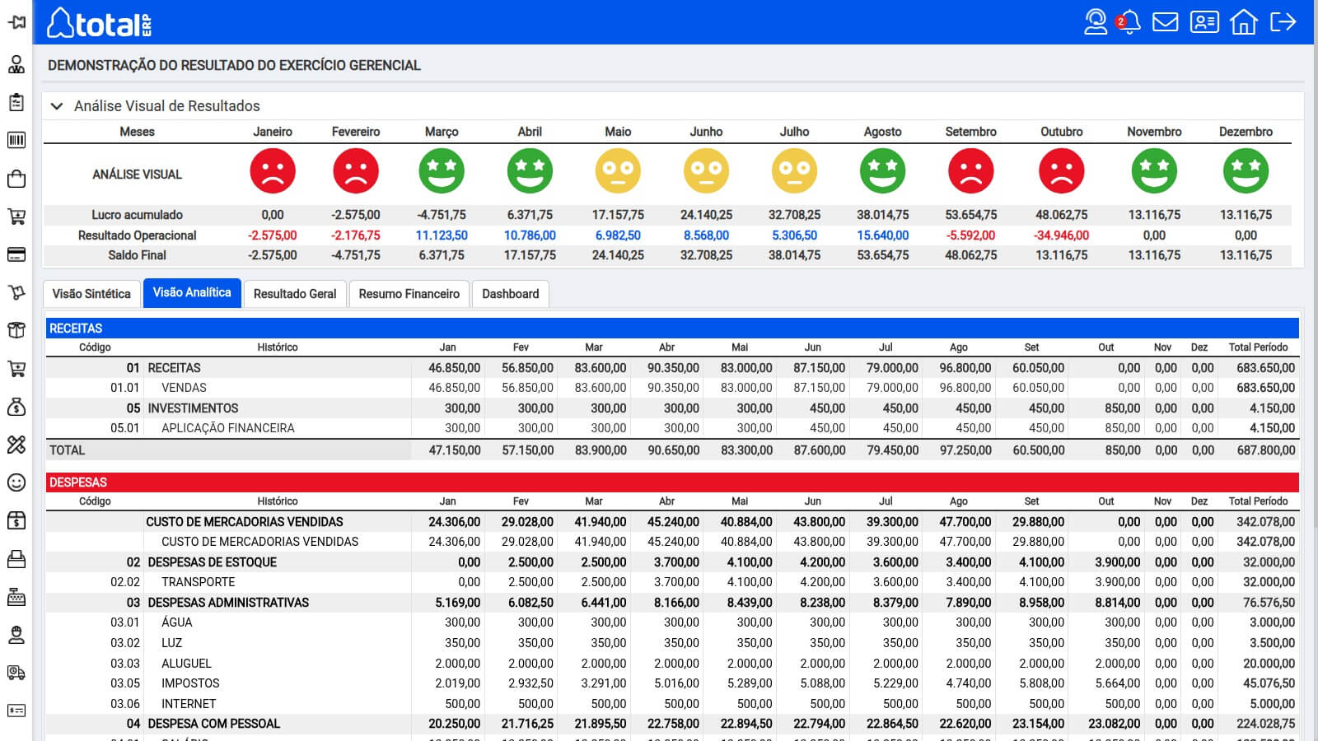Select the printer icon in sidebar

click(16, 560)
